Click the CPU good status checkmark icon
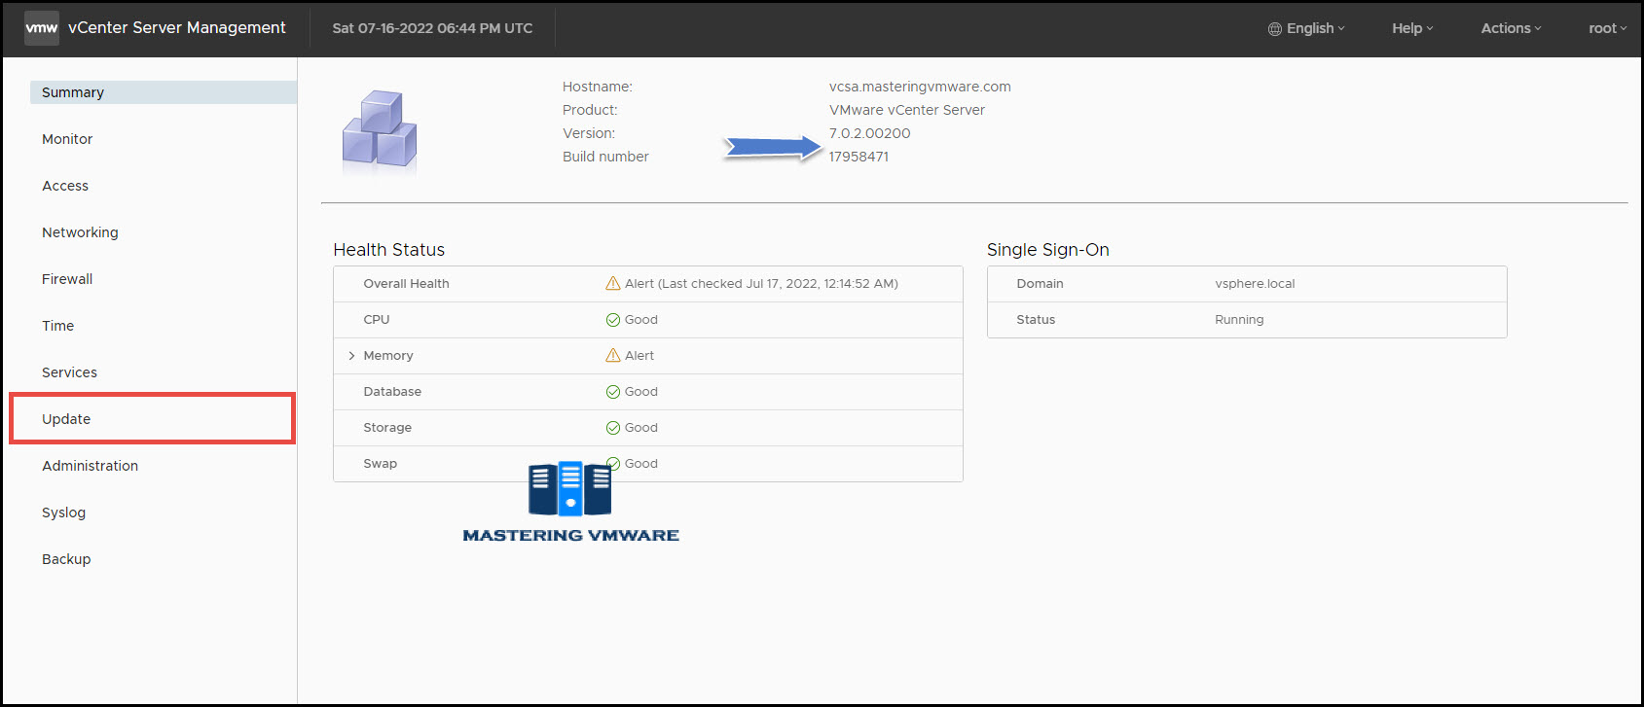The image size is (1644, 707). coord(613,320)
